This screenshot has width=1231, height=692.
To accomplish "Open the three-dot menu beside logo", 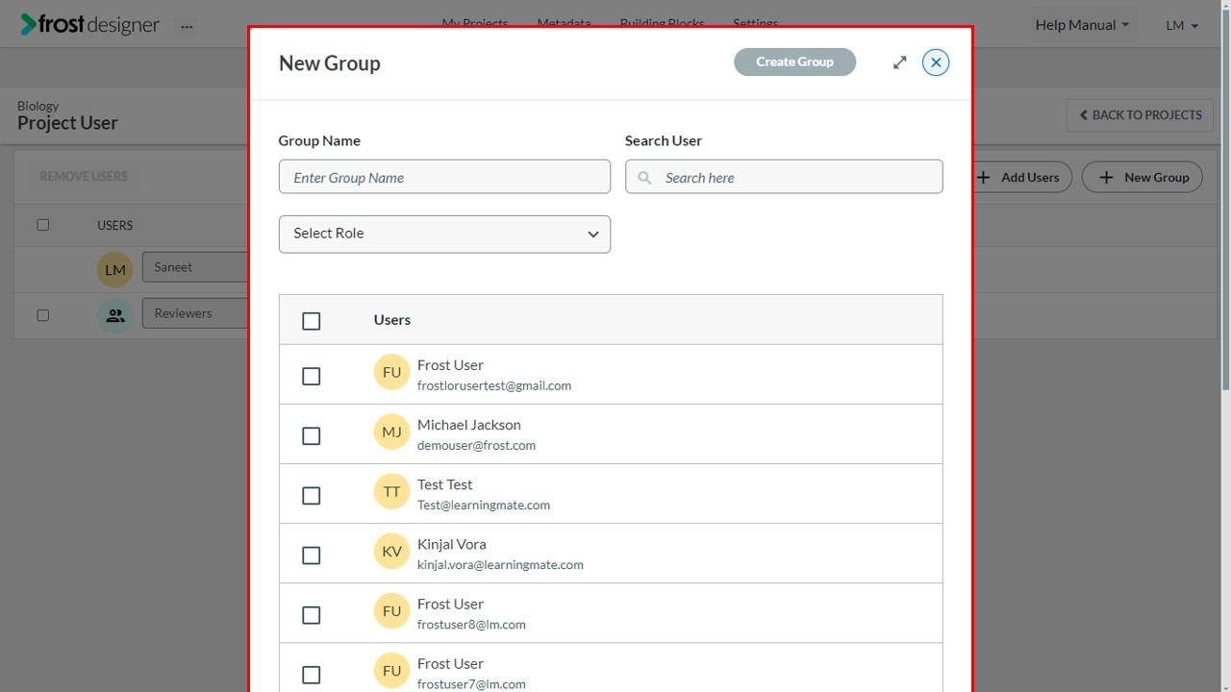I will pyautogui.click(x=187, y=26).
